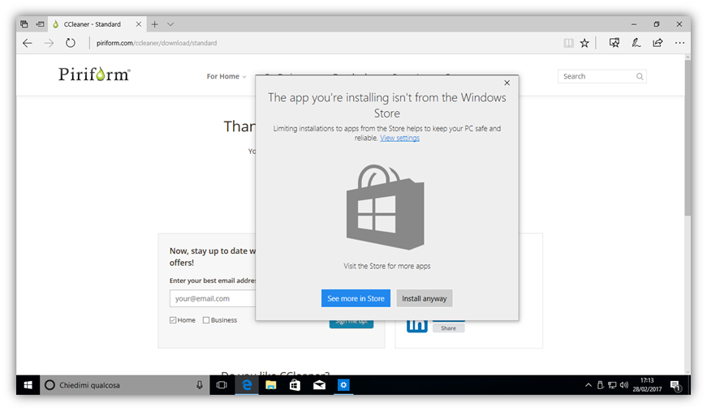707x411 pixels.
Task: Open the Edge More actions menu (three dots)
Action: tap(679, 43)
